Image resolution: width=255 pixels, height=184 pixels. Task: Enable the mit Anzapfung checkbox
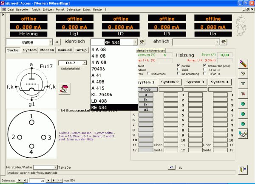178,73
